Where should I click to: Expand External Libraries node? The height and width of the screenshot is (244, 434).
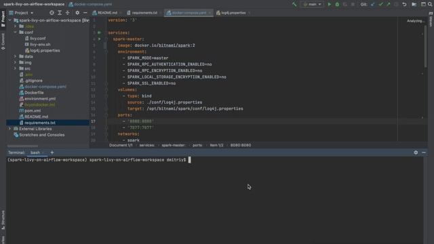tap(10, 129)
